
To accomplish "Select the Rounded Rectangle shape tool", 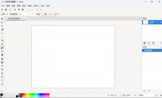I will 2,80.
